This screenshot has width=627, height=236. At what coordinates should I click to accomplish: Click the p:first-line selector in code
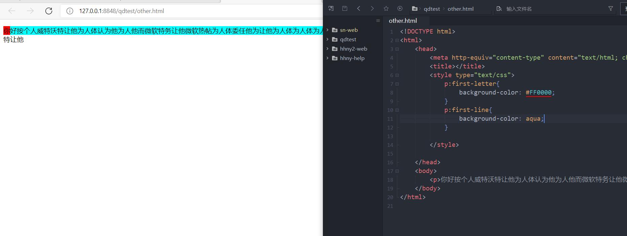tap(467, 110)
